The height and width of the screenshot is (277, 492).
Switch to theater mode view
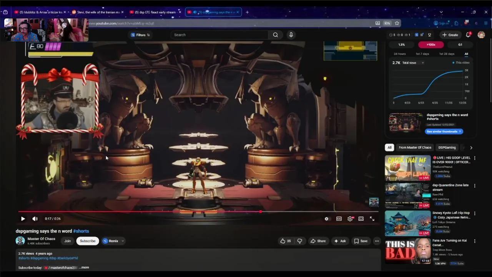coord(361,219)
